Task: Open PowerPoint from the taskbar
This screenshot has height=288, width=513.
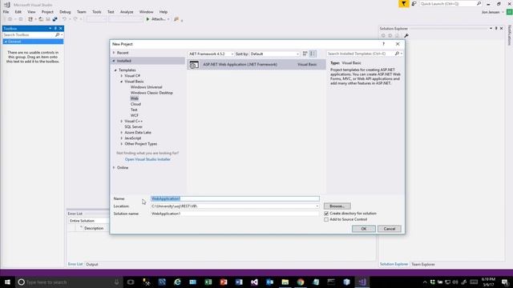Action: point(224,282)
